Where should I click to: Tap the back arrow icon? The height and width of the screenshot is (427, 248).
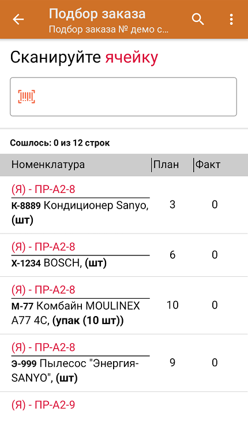point(18,19)
